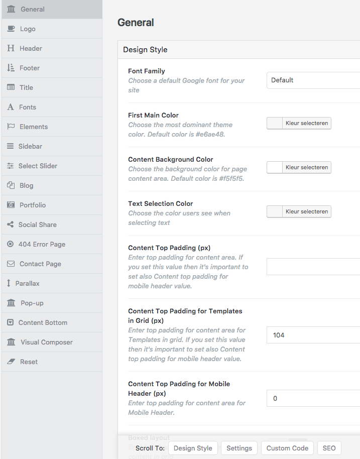Open the Portfolio options section
Screen dimensions: 360x459
tap(31, 205)
